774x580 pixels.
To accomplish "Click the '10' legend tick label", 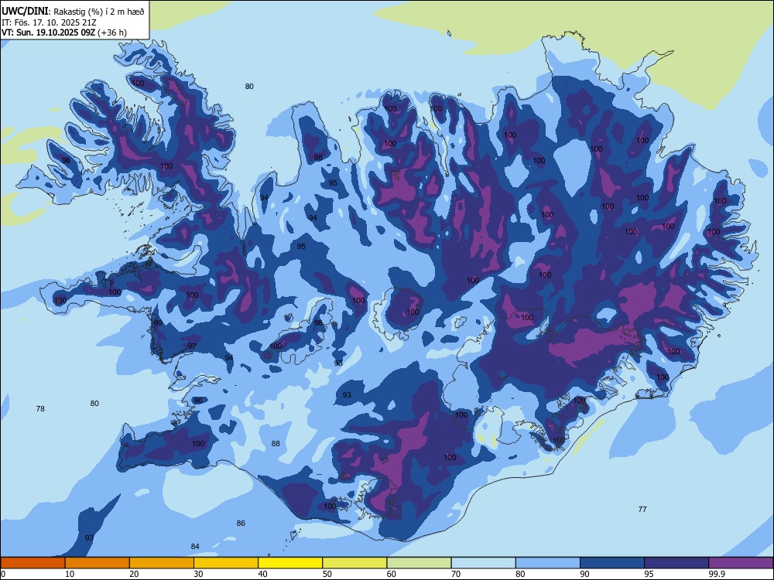I will [x=70, y=574].
